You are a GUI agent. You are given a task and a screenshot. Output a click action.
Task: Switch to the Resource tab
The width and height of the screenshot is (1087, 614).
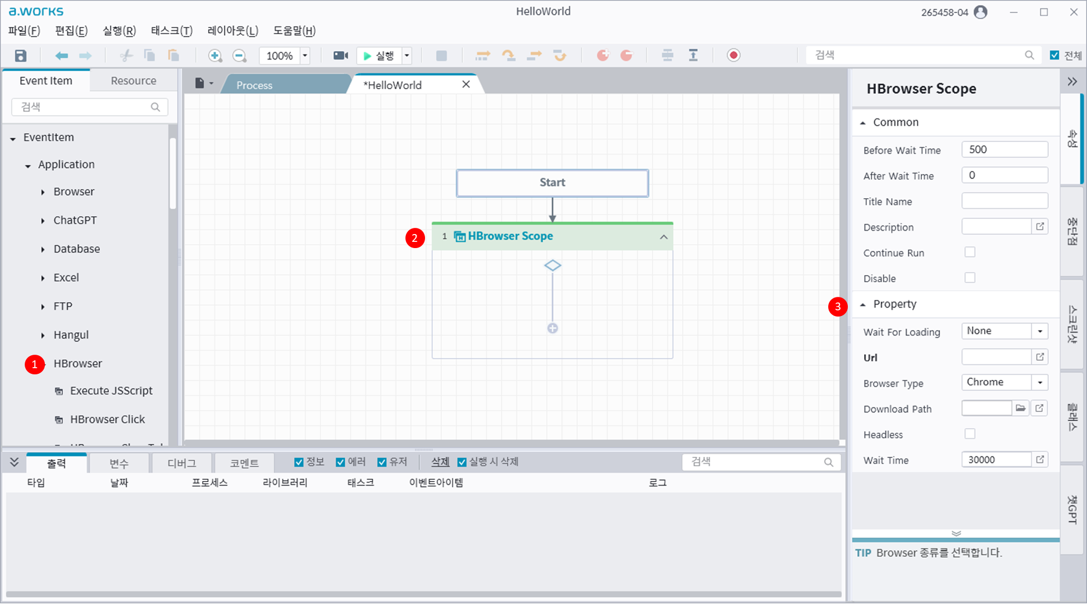[x=134, y=81]
